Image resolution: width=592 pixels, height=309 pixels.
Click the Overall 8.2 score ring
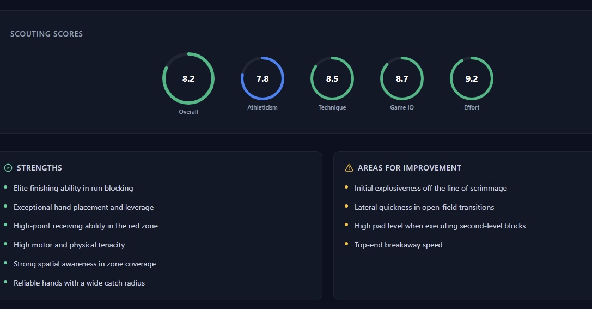pyautogui.click(x=188, y=79)
